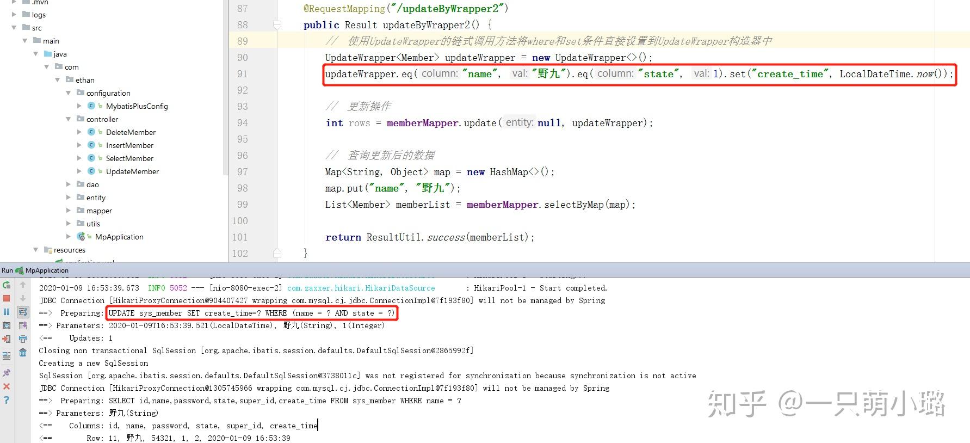Dump threads using the camera icon

tap(7, 325)
